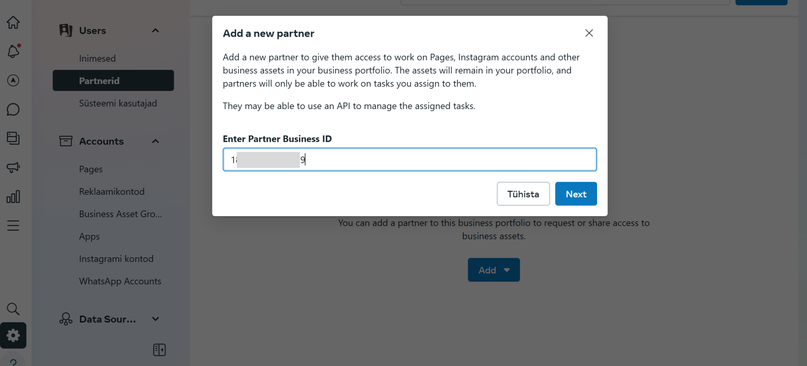Open the megaphone Ads icon
Viewport: 807px width, 366px height.
pos(13,167)
